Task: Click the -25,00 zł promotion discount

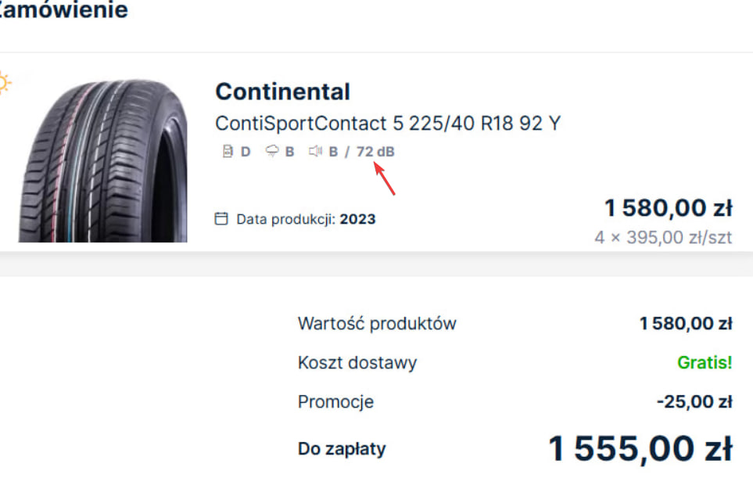Action: coord(694,402)
